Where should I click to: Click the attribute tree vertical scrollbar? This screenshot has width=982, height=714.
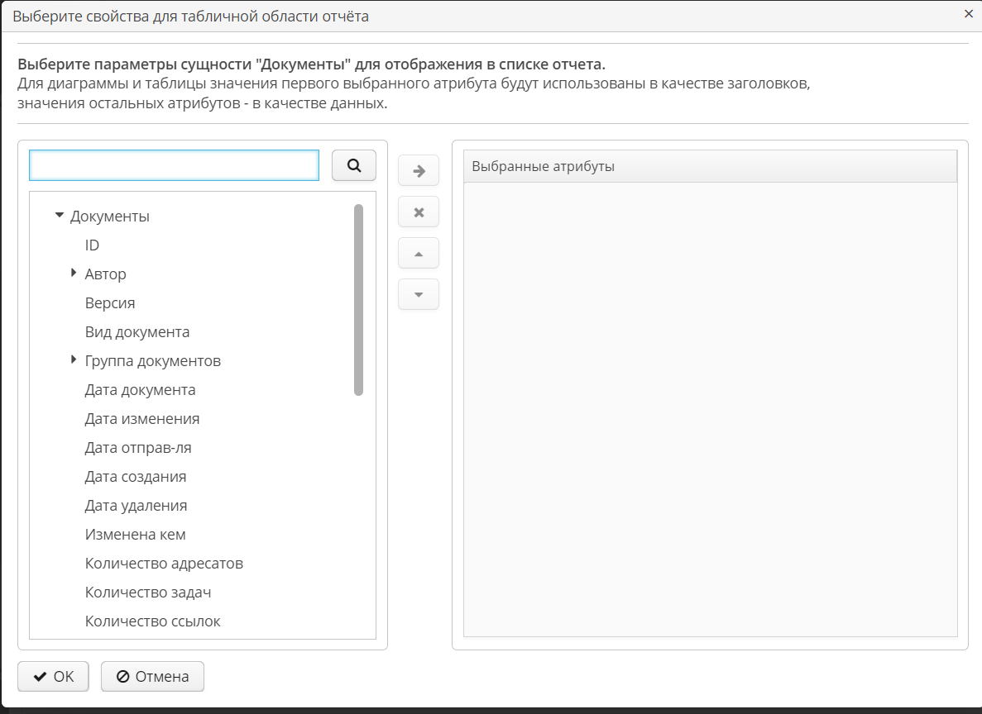pos(358,299)
